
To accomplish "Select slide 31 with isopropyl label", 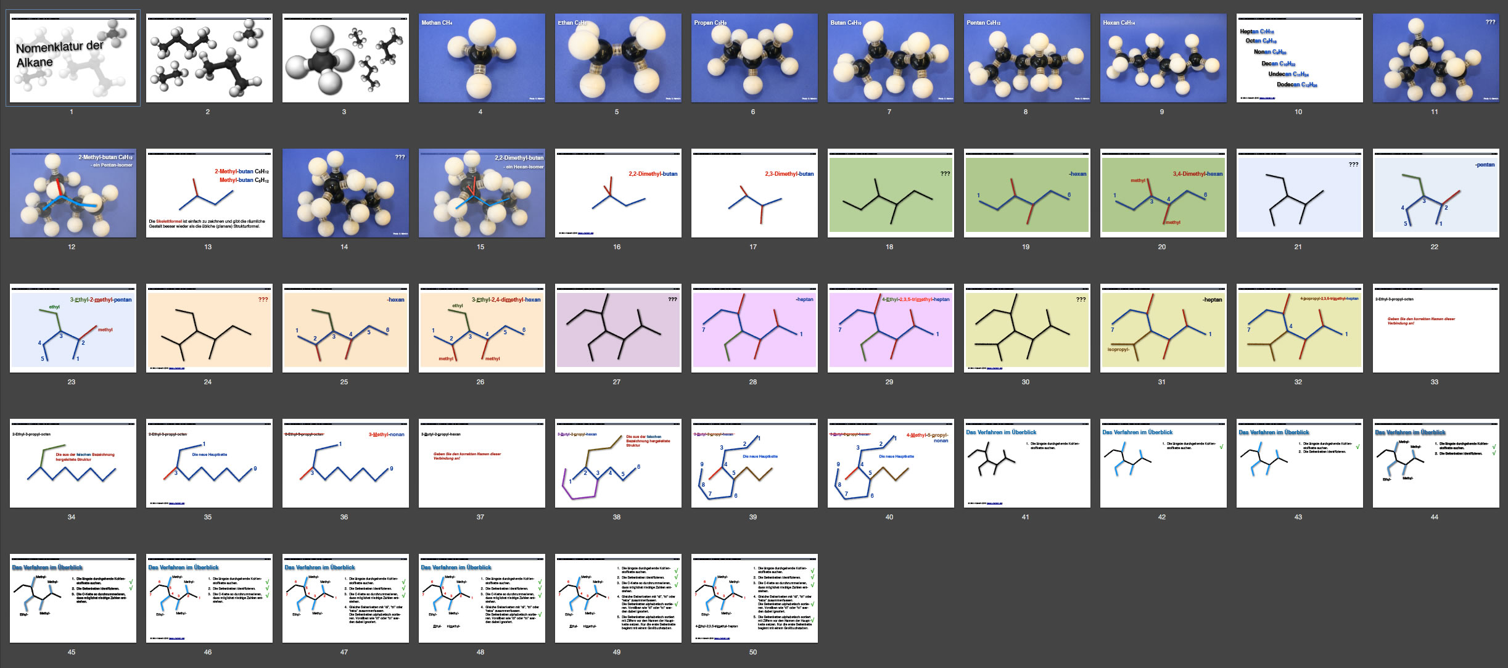I will click(x=1163, y=328).
